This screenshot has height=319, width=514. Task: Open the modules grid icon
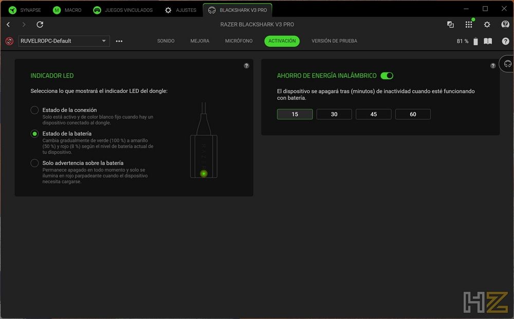469,24
